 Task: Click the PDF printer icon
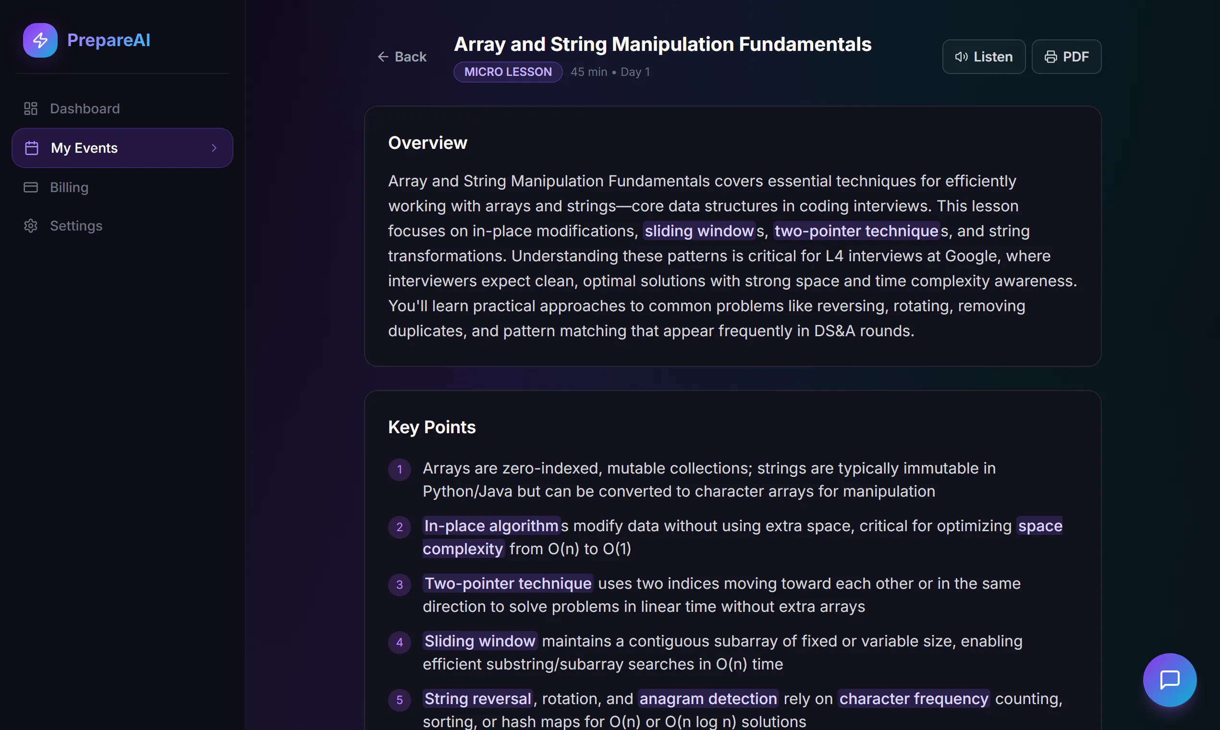click(x=1050, y=57)
